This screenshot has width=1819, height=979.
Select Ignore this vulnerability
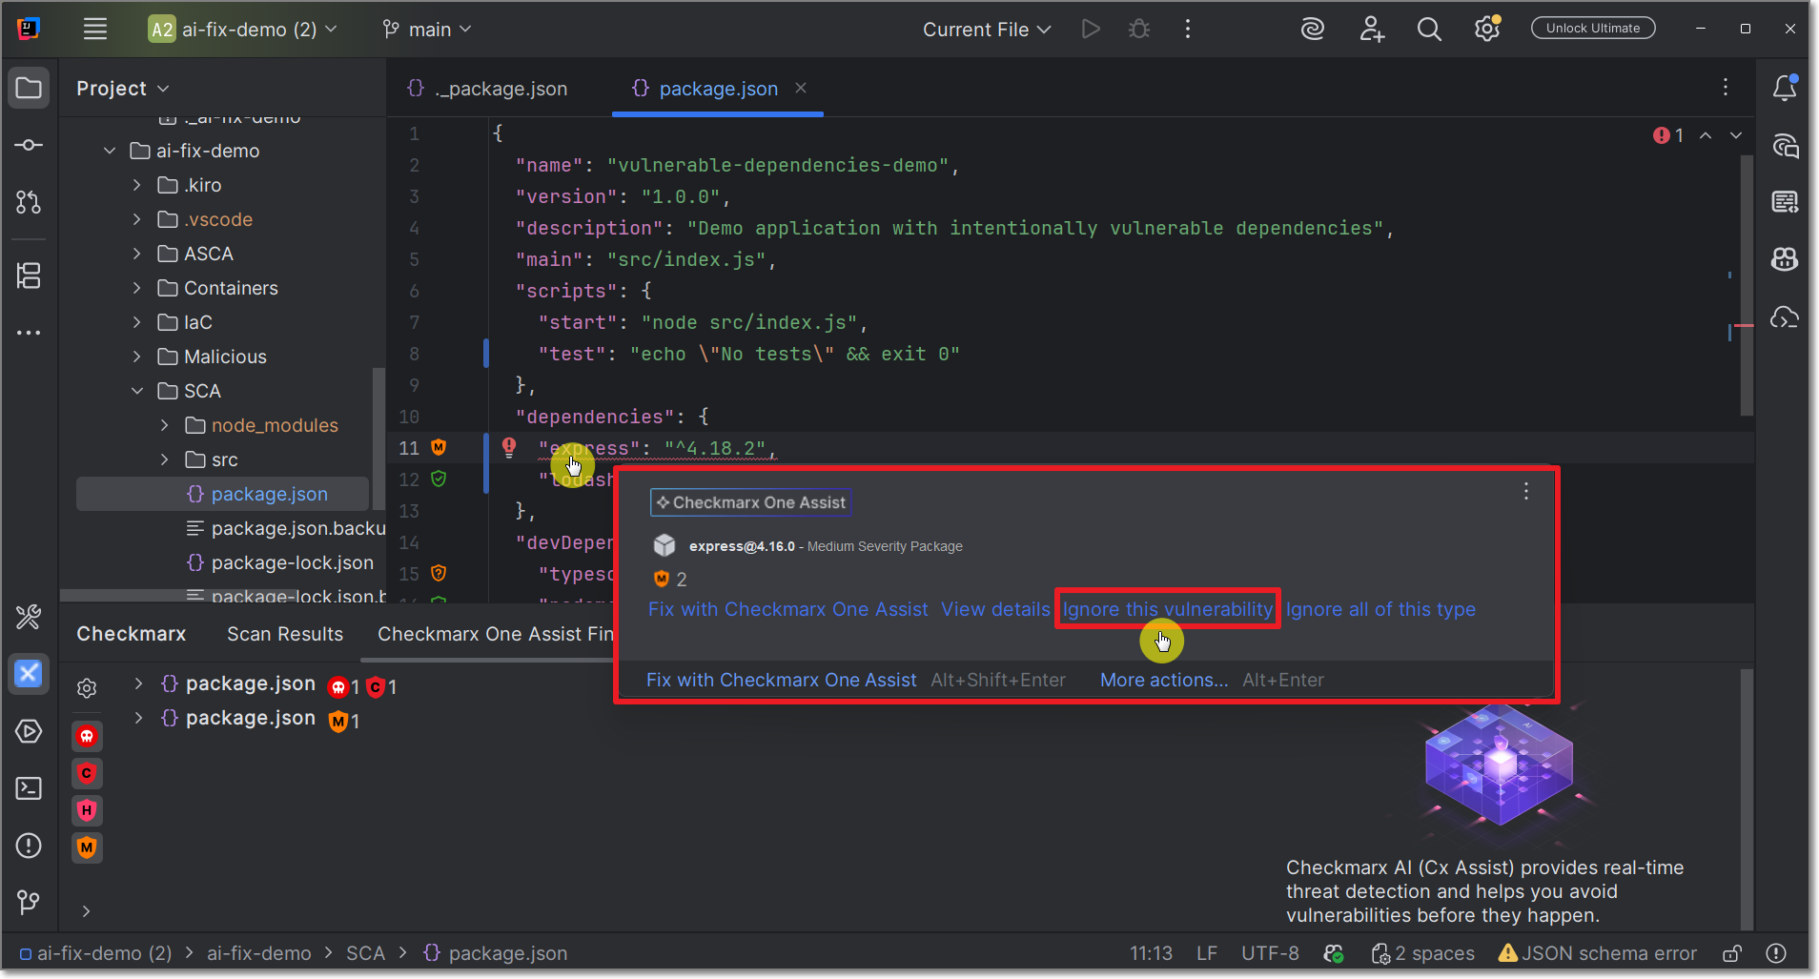(1165, 608)
